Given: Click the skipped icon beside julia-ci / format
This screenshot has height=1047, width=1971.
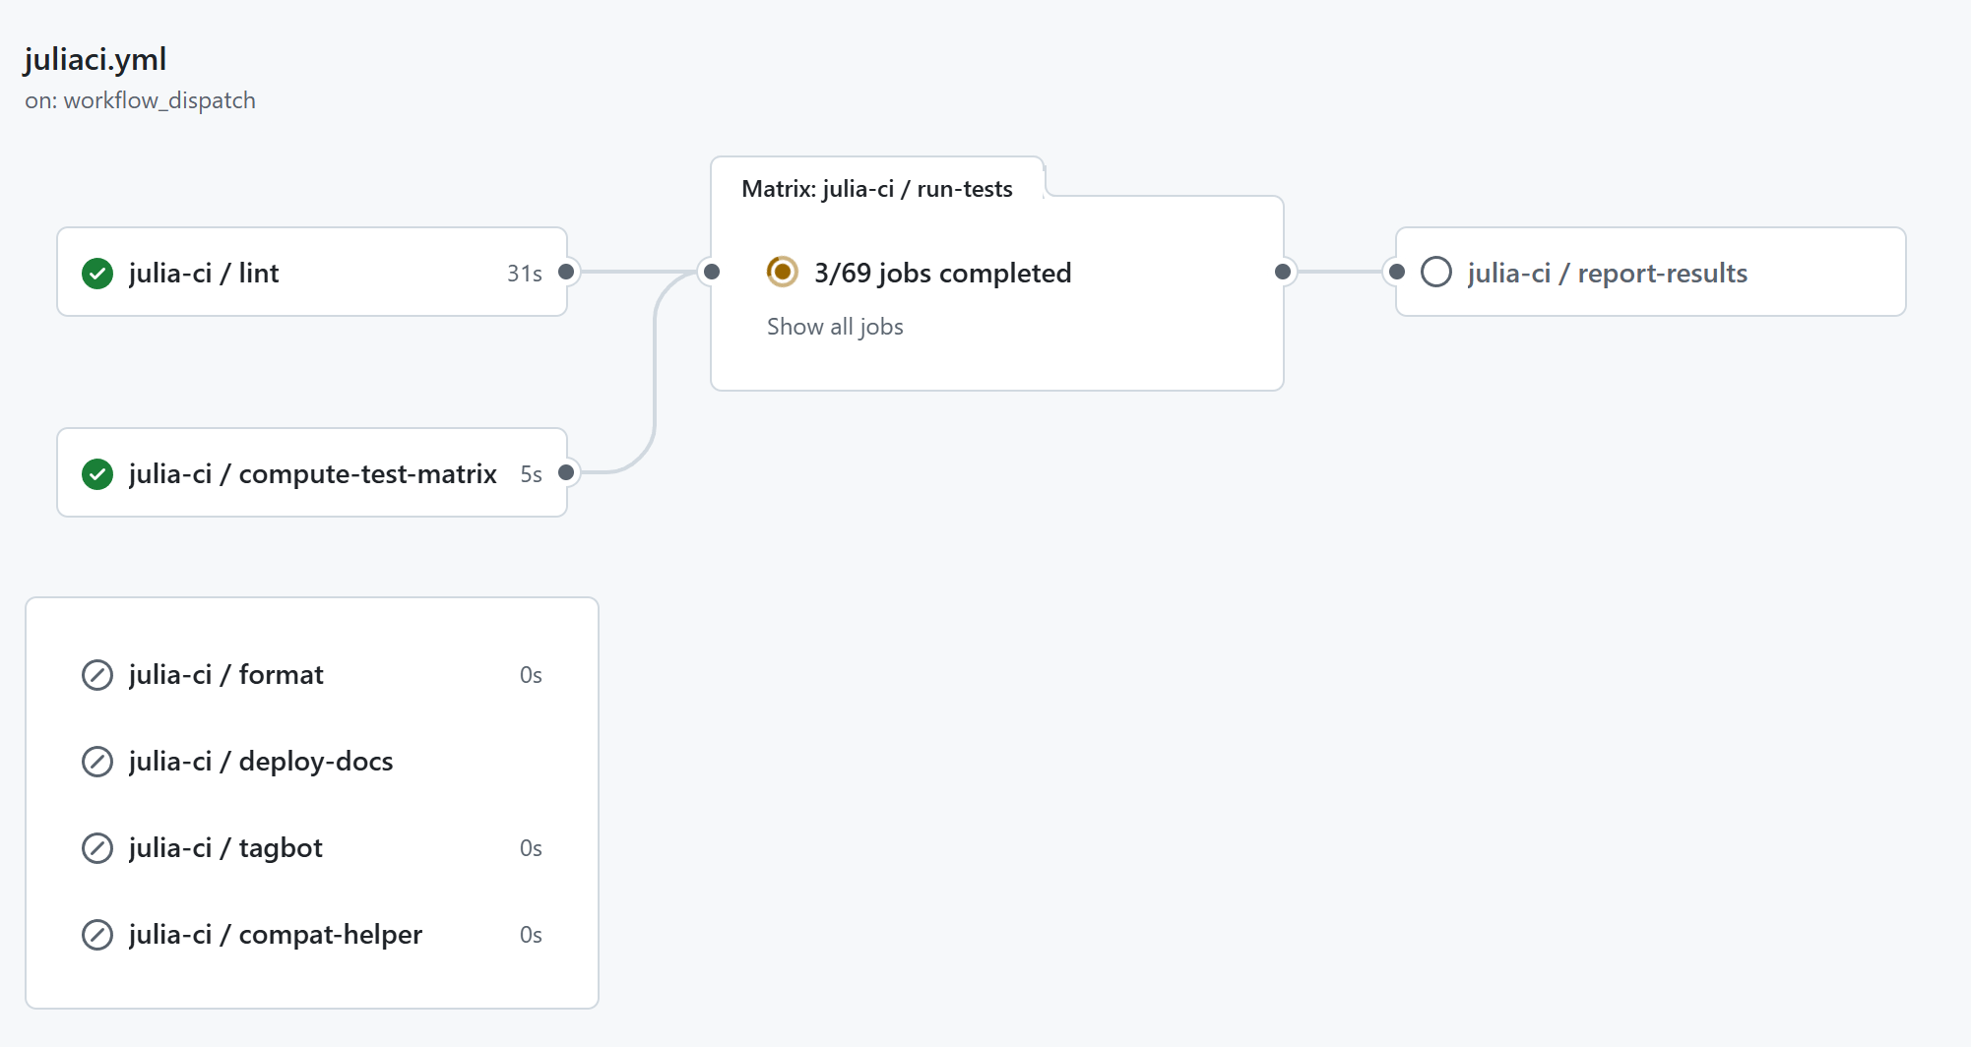Looking at the screenshot, I should click(x=97, y=675).
